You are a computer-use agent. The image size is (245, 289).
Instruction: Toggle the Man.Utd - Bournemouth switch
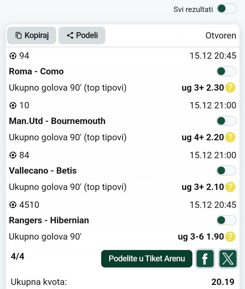point(226,121)
